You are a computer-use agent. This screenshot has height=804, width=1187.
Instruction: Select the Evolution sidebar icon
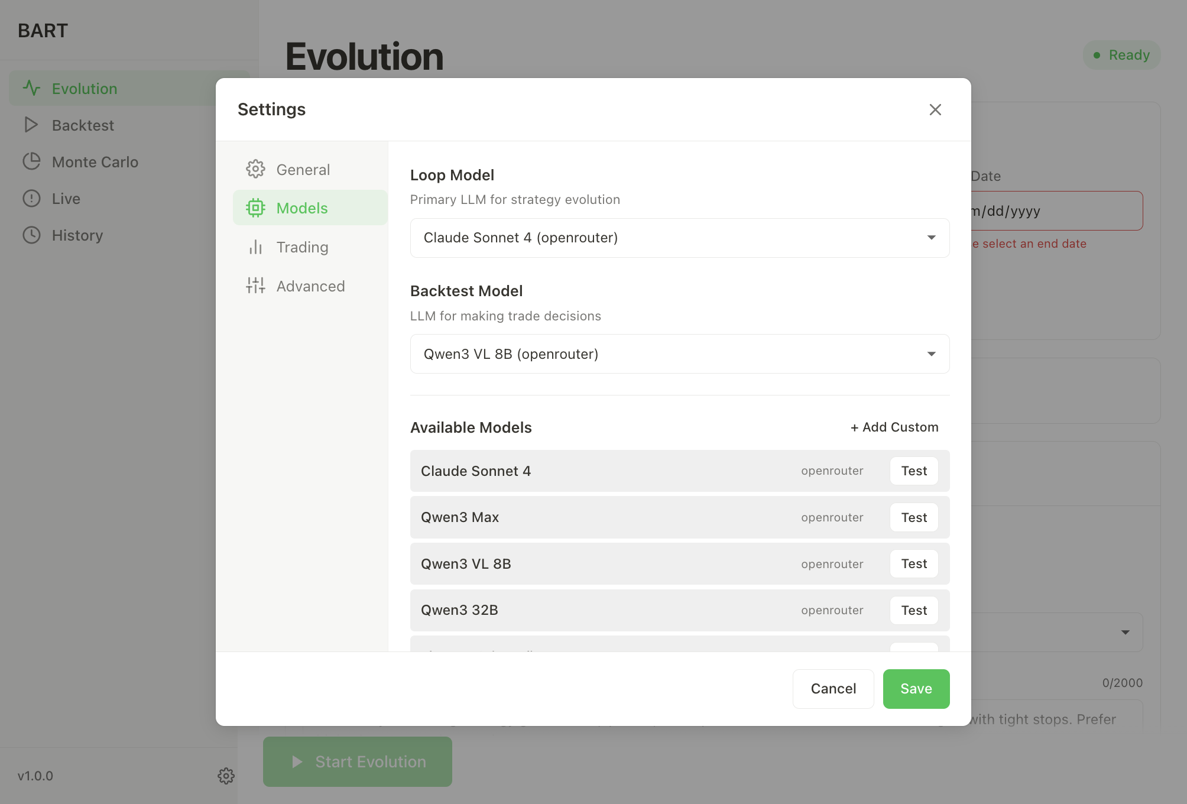31,87
